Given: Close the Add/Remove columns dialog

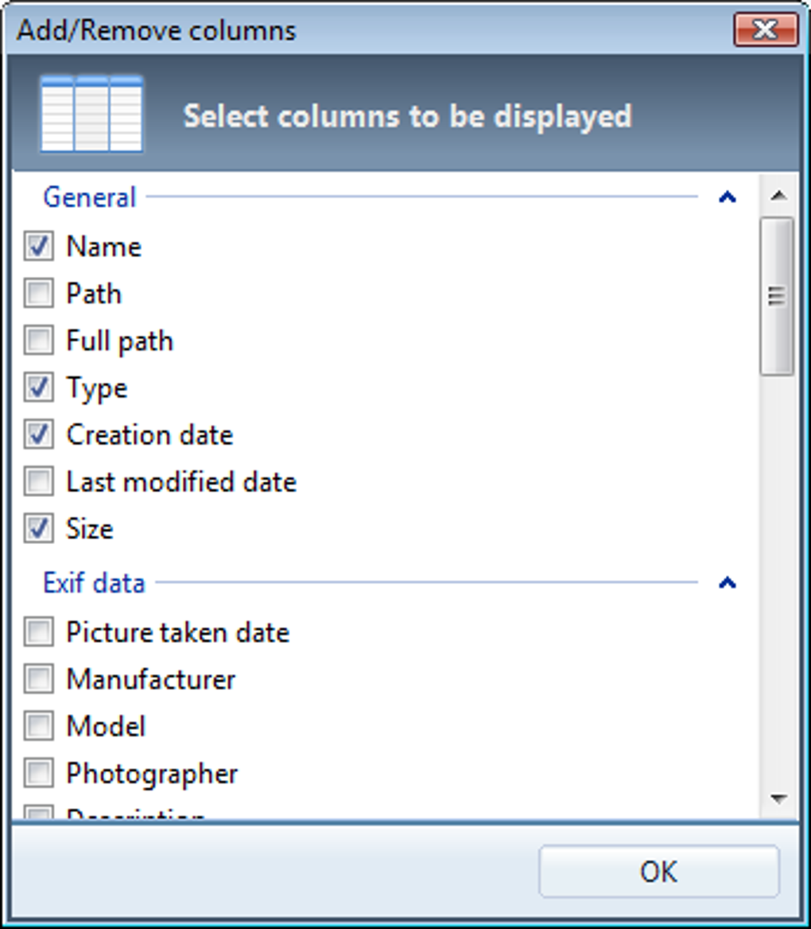Looking at the screenshot, I should click(x=766, y=30).
